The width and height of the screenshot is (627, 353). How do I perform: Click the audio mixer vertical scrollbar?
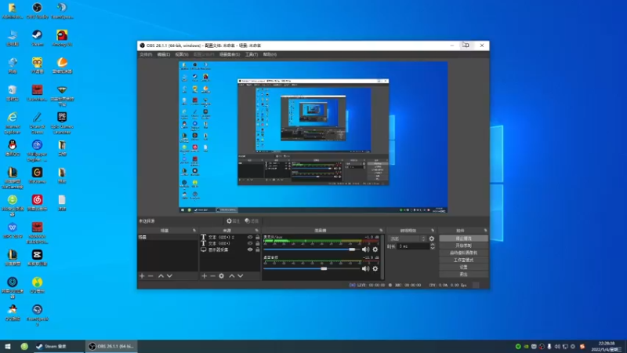point(382,257)
